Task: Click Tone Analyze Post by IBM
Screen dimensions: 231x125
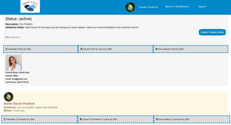Action: [x=191, y=49]
